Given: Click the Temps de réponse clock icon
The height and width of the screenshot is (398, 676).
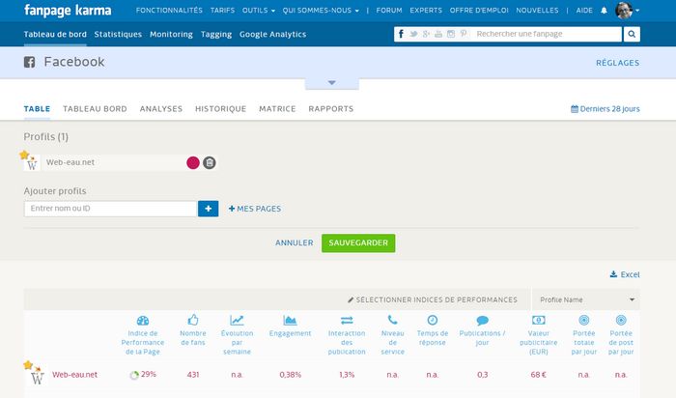Looking at the screenshot, I should pos(433,320).
